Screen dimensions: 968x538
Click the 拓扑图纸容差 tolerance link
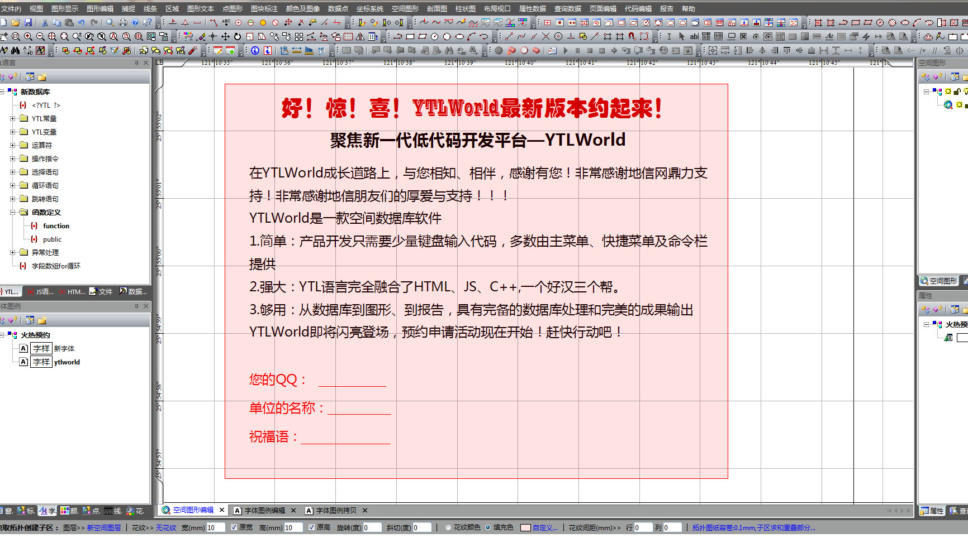coord(754,527)
